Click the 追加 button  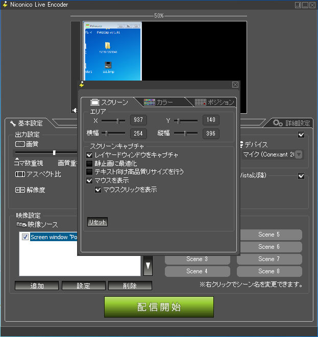(37, 286)
